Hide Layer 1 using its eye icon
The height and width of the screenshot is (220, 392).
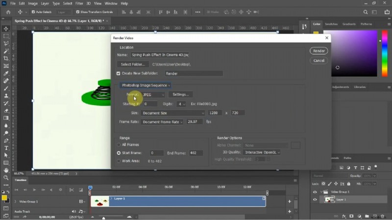click(315, 199)
